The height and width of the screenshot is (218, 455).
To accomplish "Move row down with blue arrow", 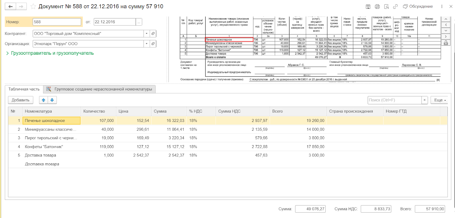I will point(52,100).
